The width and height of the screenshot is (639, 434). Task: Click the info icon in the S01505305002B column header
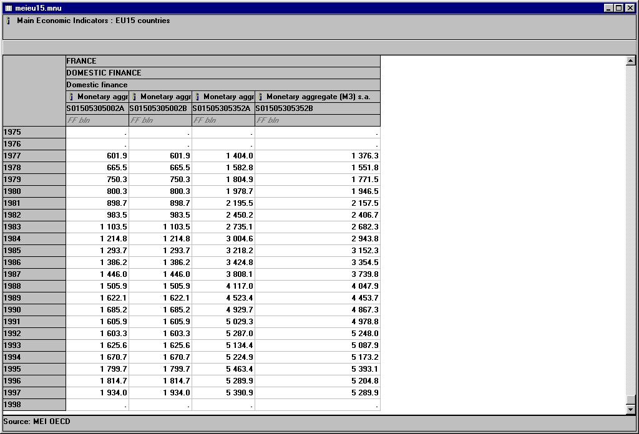(x=135, y=97)
